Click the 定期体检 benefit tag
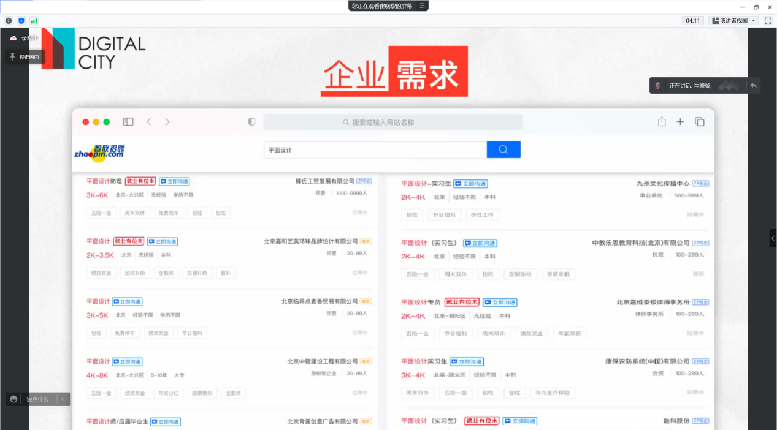The image size is (777, 430). click(521, 274)
